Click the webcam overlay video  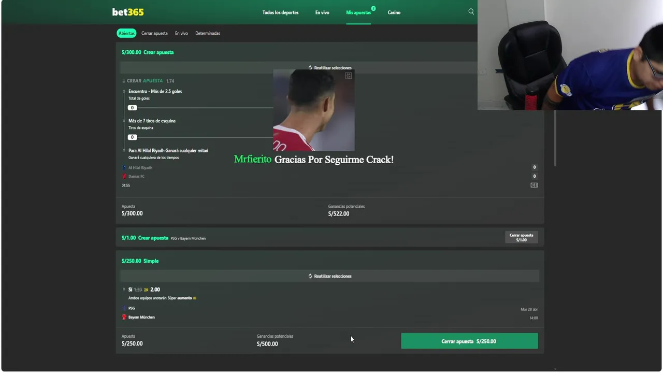point(570,55)
